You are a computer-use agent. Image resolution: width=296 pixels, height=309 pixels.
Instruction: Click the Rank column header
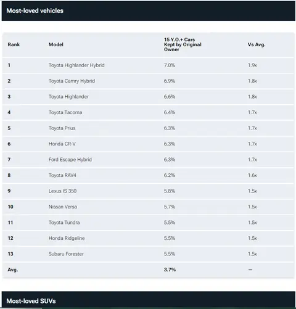click(x=14, y=44)
